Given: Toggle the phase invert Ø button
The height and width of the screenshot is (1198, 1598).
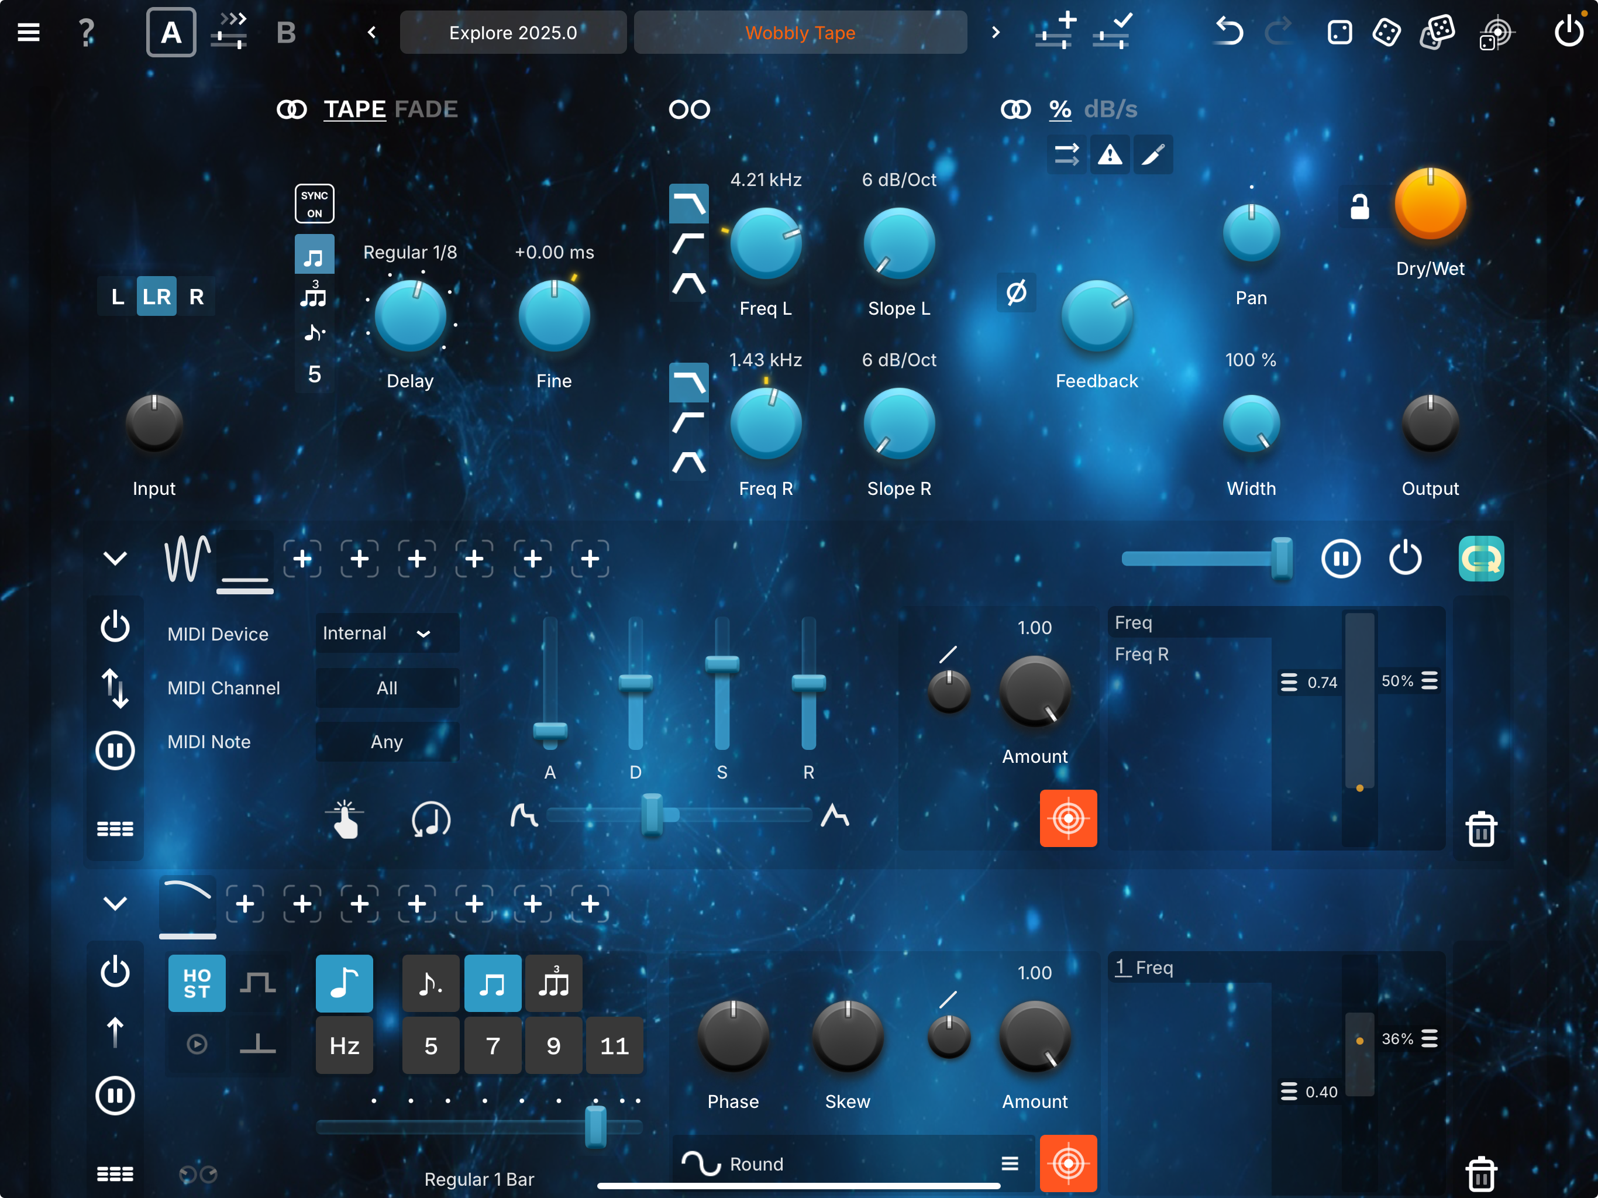Looking at the screenshot, I should (x=1017, y=292).
